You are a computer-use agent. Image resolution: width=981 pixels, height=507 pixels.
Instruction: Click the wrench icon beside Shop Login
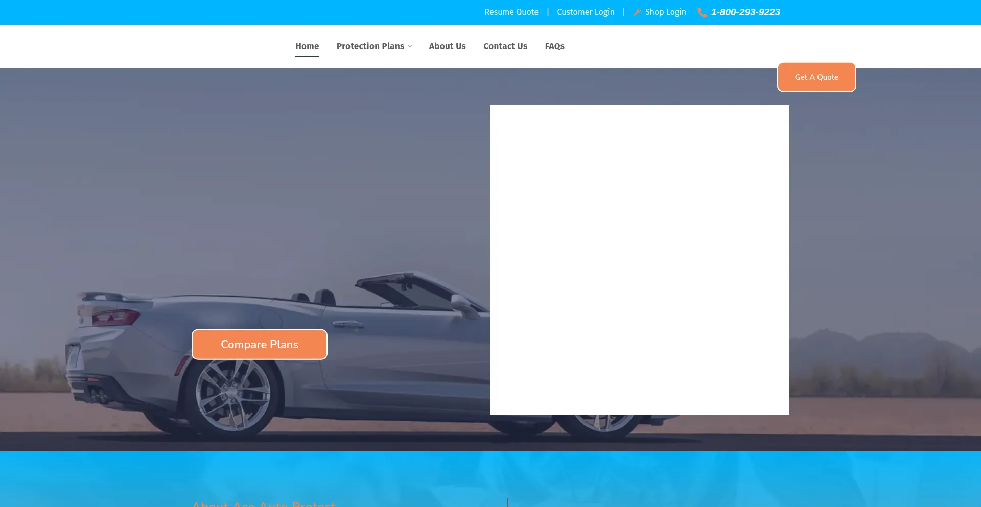click(x=637, y=12)
